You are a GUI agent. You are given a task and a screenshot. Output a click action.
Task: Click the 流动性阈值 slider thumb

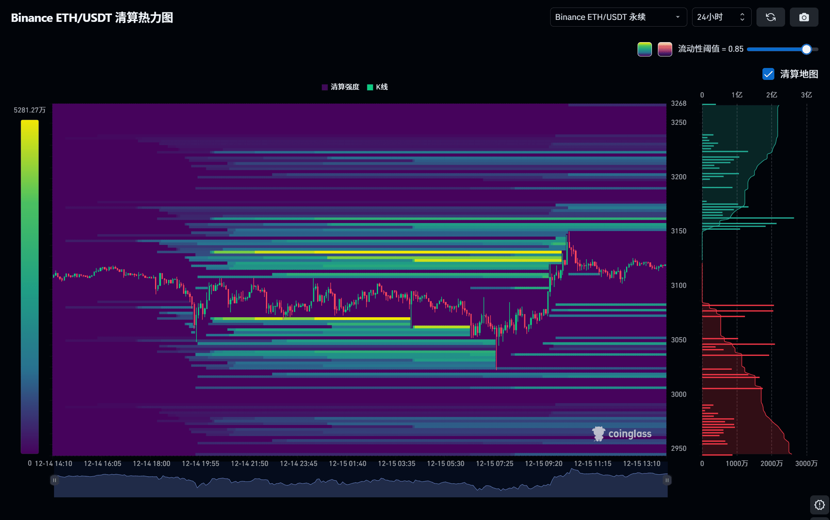[x=806, y=49]
